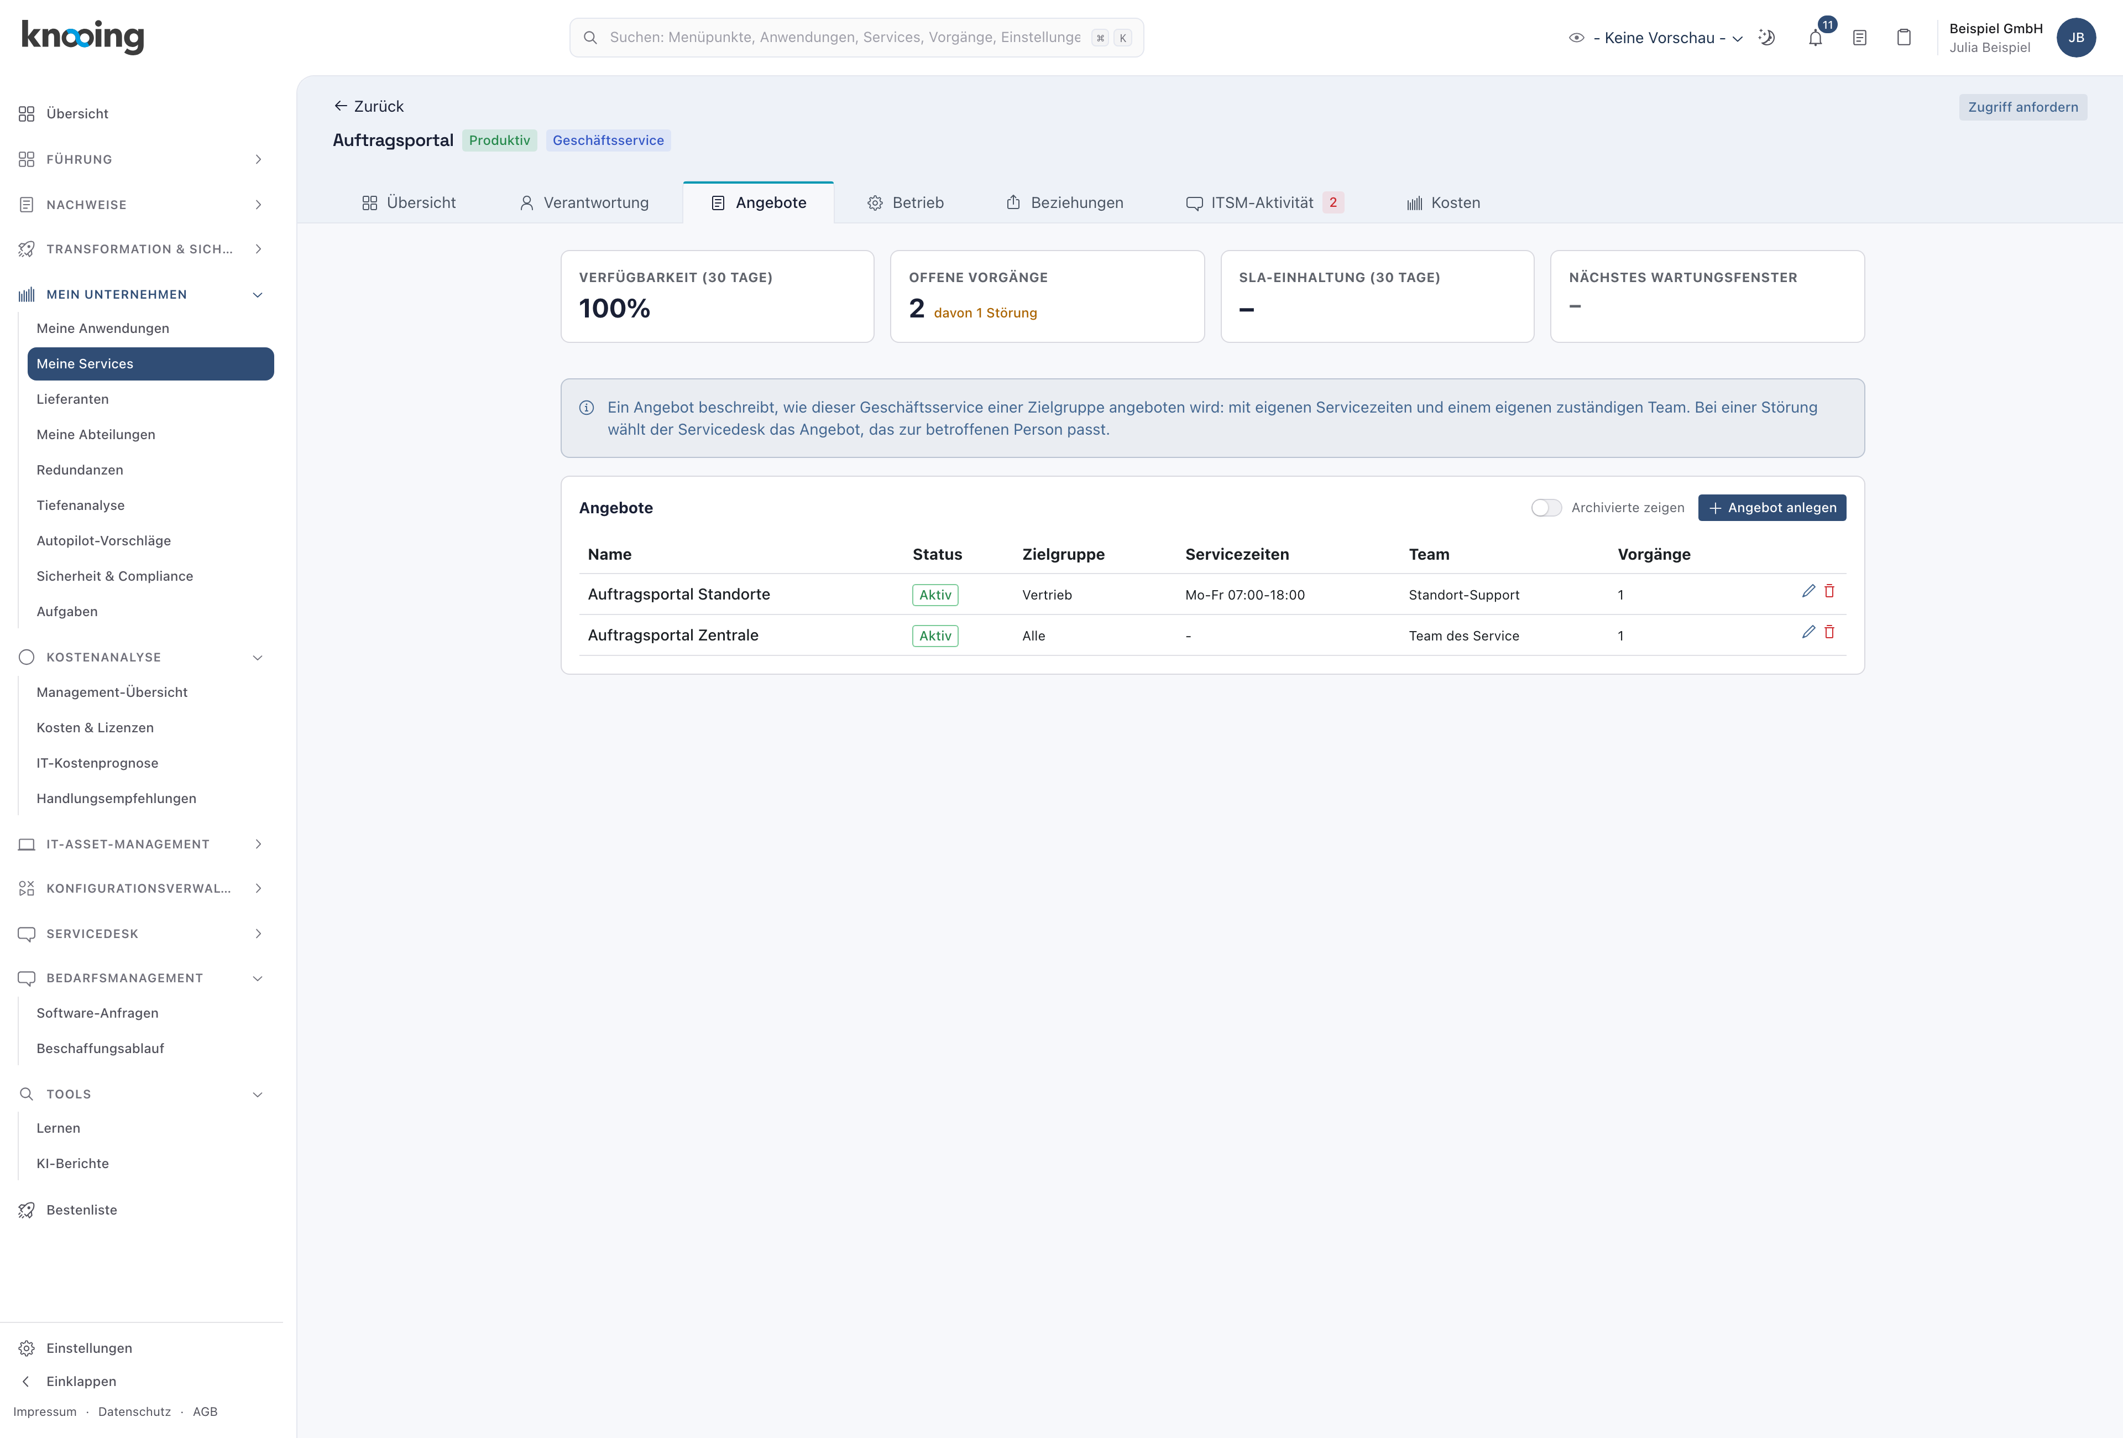
Task: Switch to the Beziehungen tab
Action: pyautogui.click(x=1064, y=203)
